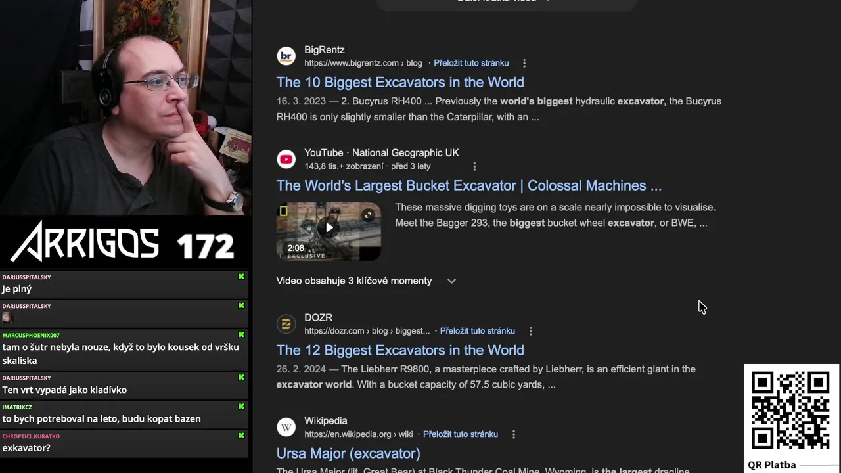Click the DOZR site favicon

click(x=286, y=324)
